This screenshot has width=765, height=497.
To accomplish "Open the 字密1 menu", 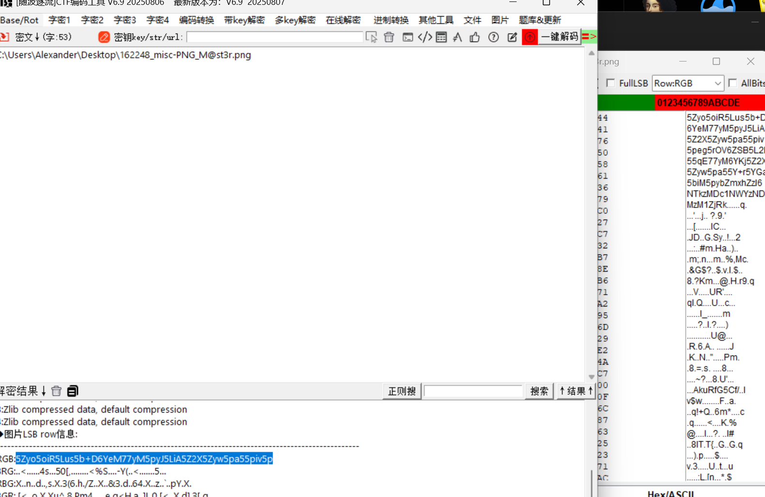I will [x=60, y=20].
